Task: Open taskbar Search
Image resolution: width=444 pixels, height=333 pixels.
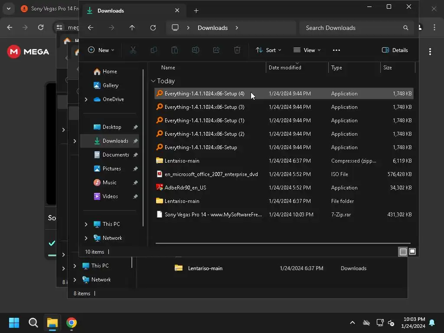Action: pyautogui.click(x=33, y=323)
